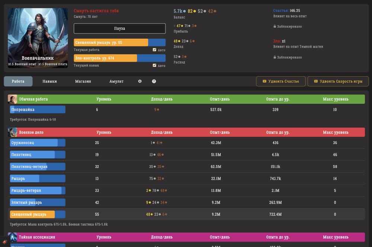The image size is (372, 247).
Task: Click the Военное дело category icon
Action: coord(12,132)
